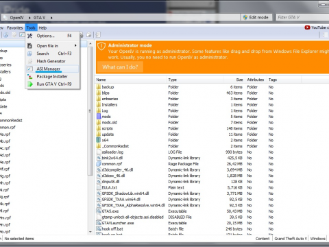Click GTA V breadcrumb segment
The image size is (329, 247).
[39, 18]
